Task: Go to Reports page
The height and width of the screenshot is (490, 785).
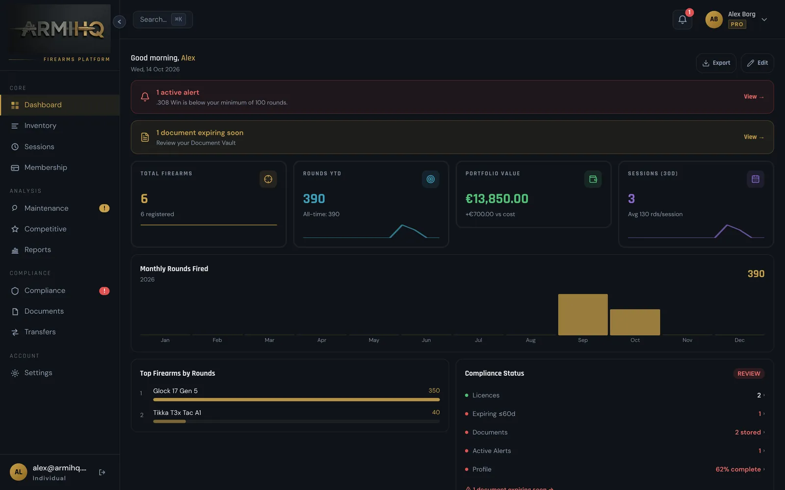Action: [x=60, y=250]
